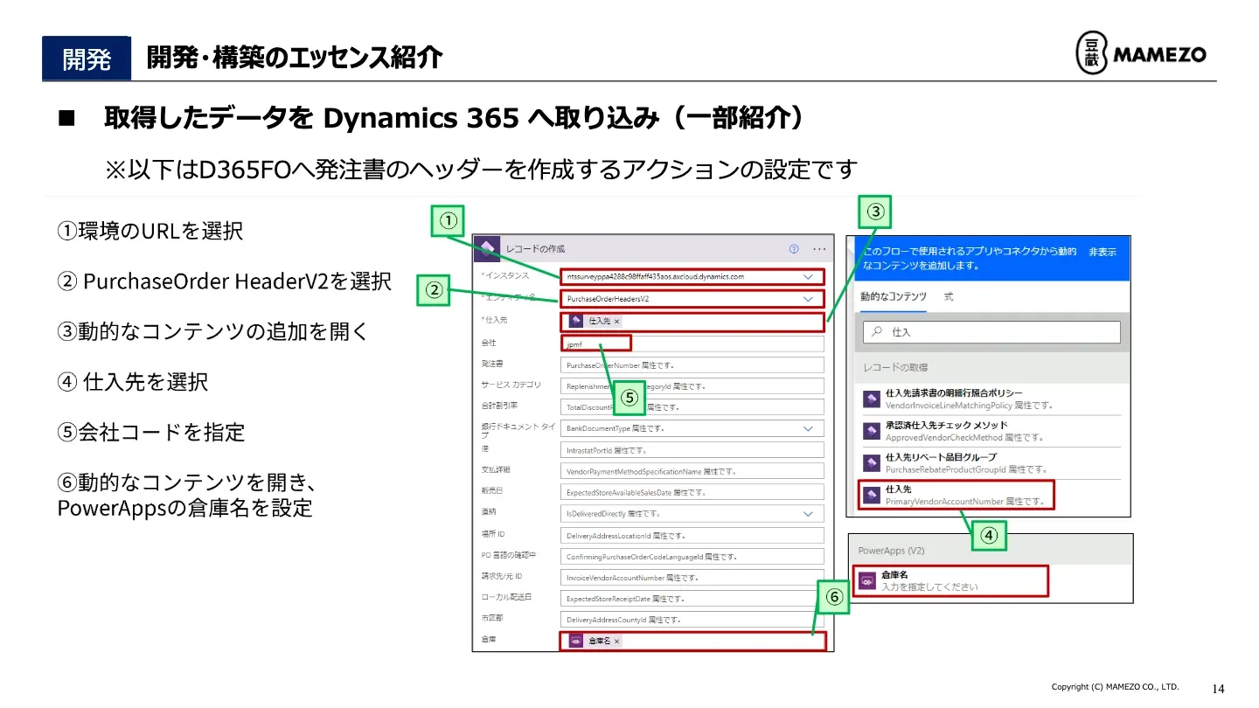Click the MAMEZO logo
The width and height of the screenshot is (1259, 708).
(1140, 55)
